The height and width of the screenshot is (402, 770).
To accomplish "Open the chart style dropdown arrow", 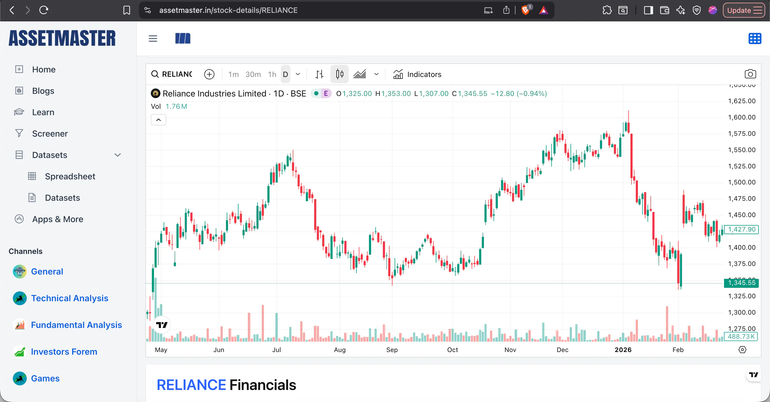I will coord(376,74).
